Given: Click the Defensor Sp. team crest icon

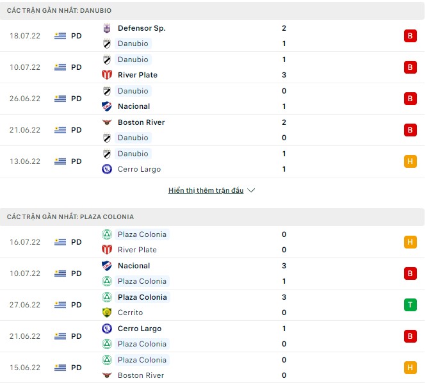Looking at the screenshot, I should (x=107, y=28).
